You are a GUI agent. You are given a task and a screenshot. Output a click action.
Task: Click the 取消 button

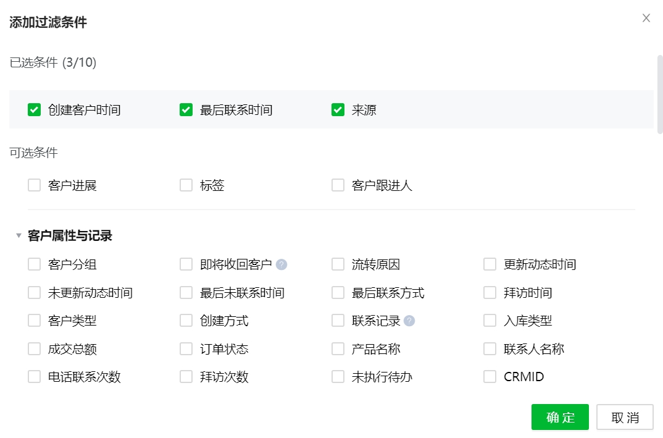point(625,417)
